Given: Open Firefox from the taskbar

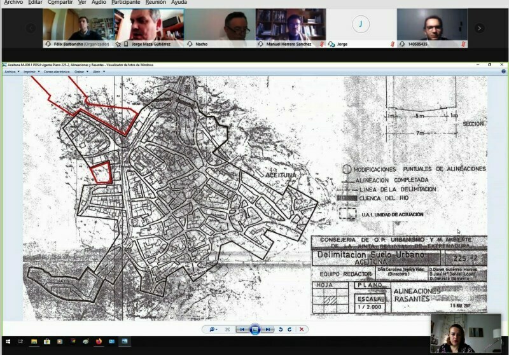Looking at the screenshot, I should pos(99,342).
